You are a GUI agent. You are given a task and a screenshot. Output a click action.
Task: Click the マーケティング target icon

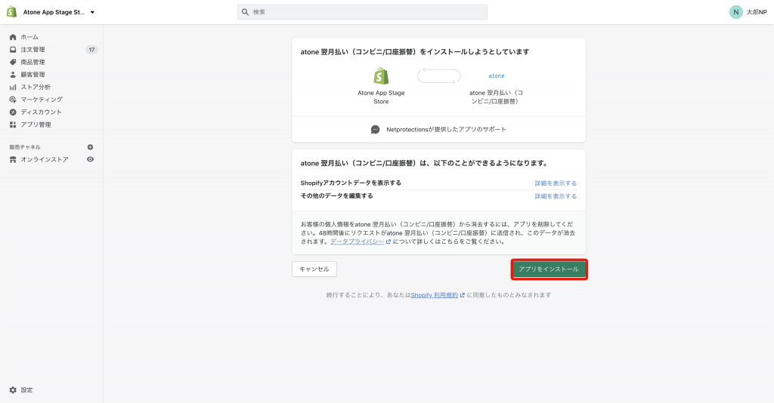tap(13, 100)
